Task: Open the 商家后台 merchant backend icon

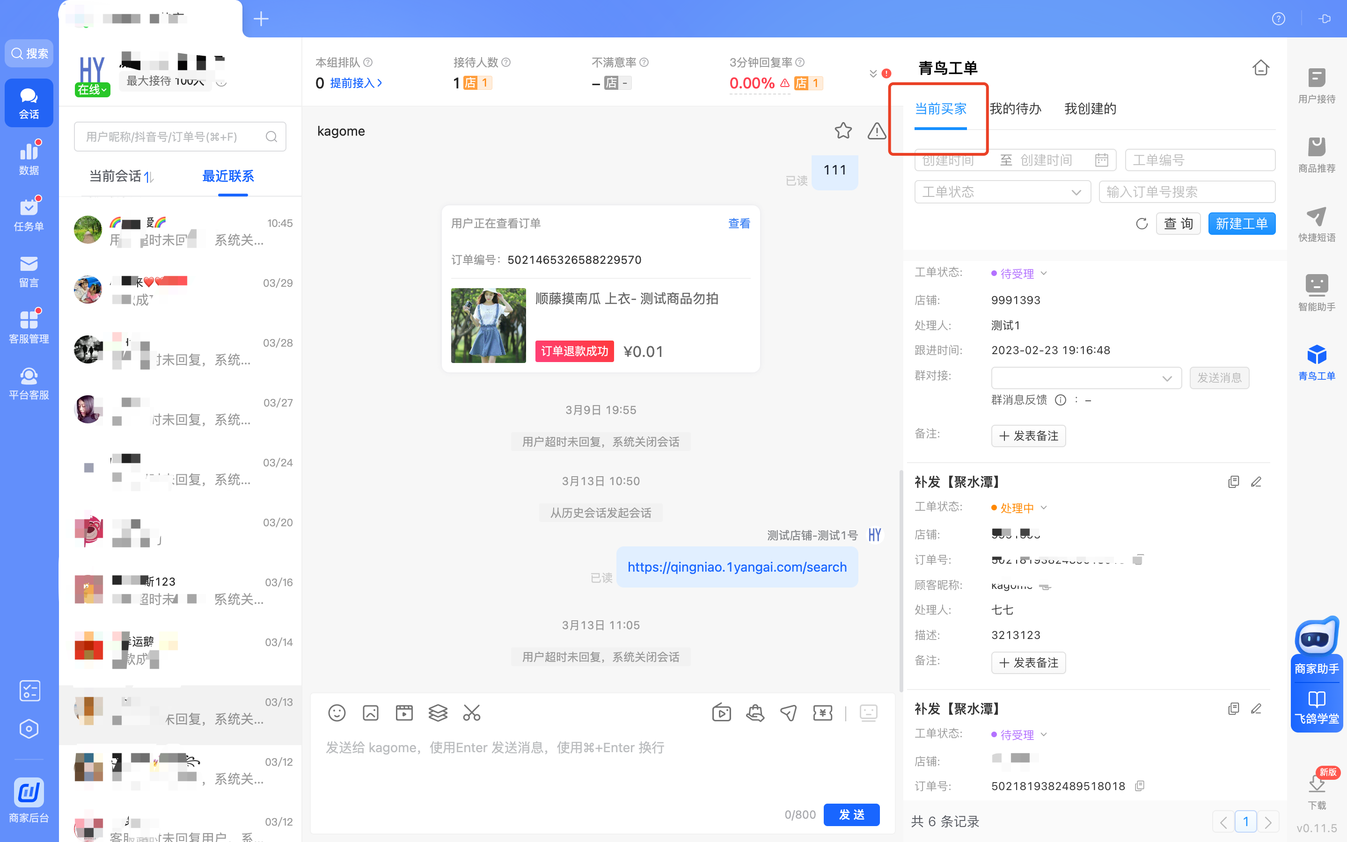Action: (29, 800)
